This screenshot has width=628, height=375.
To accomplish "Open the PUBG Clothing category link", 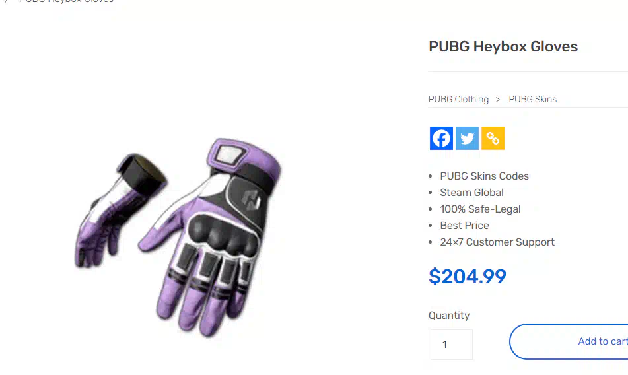I will point(458,99).
